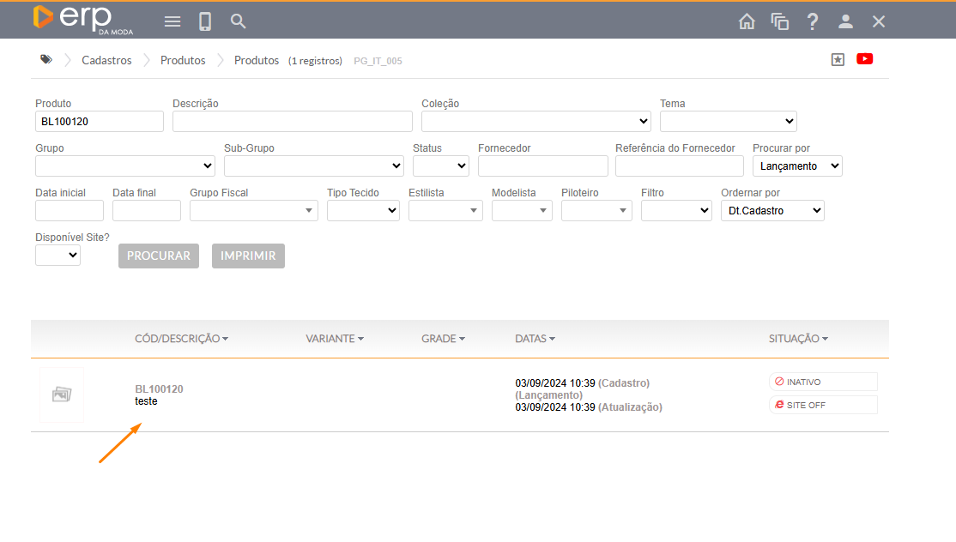Open the Disponível Site dropdown
The height and width of the screenshot is (542, 956).
[57, 255]
